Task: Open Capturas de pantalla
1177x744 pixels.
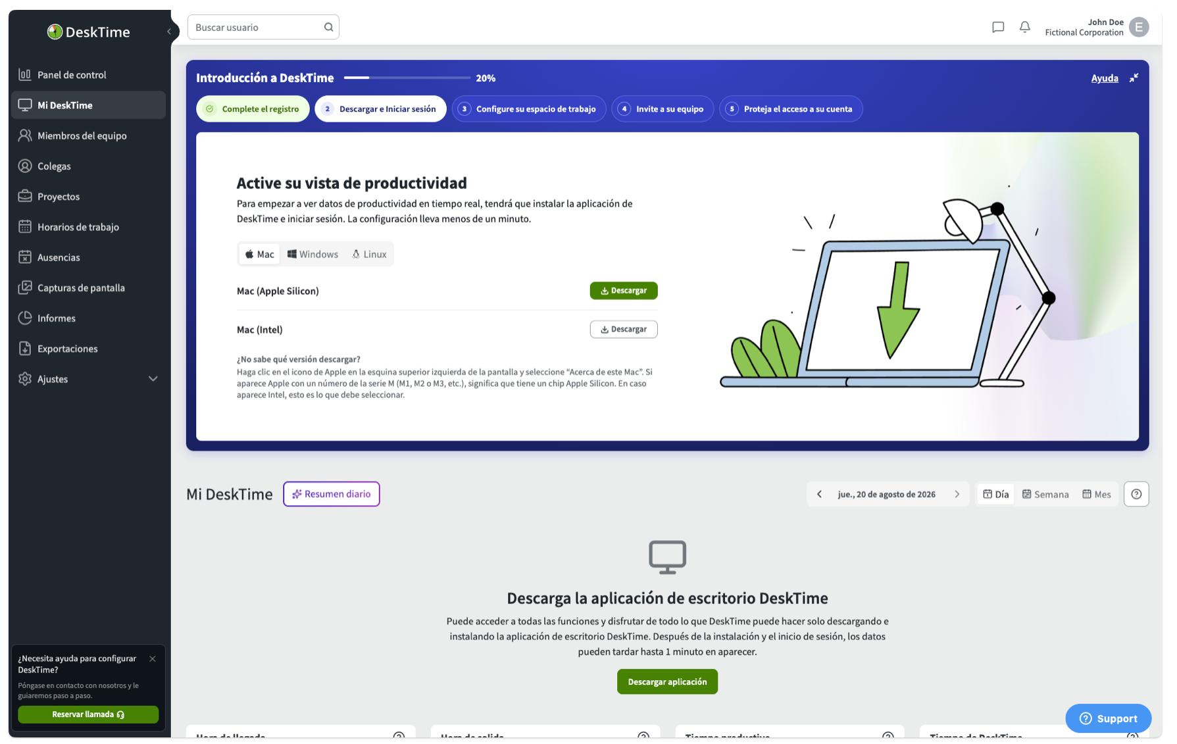Action: [x=88, y=287]
